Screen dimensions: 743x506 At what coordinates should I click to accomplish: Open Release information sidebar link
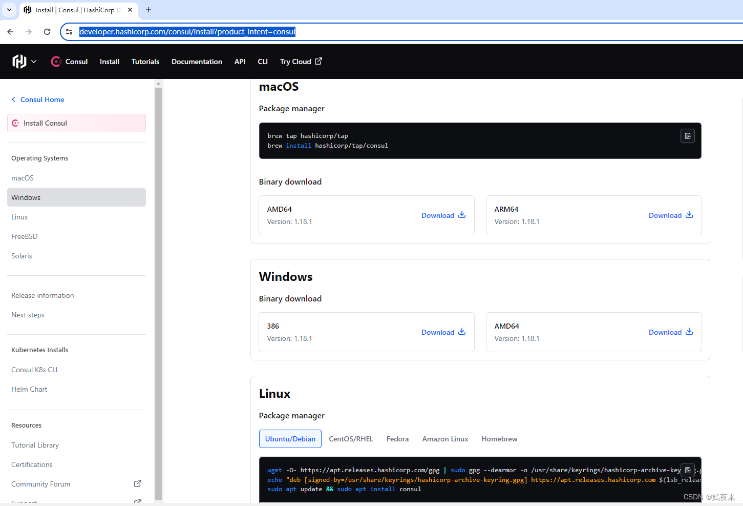tap(43, 295)
